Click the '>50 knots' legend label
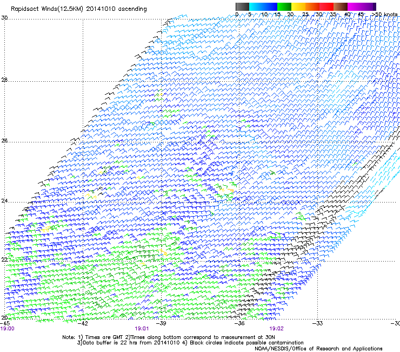Viewport: 400px width, 352px height. (x=384, y=15)
